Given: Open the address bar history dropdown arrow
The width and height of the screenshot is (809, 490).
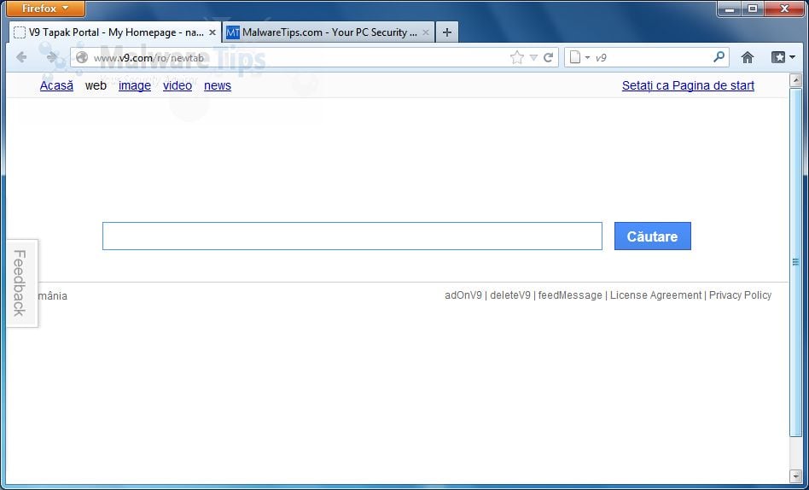Looking at the screenshot, I should (533, 58).
